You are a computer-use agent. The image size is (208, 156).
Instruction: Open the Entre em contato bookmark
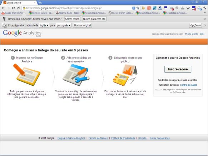click(41, 13)
